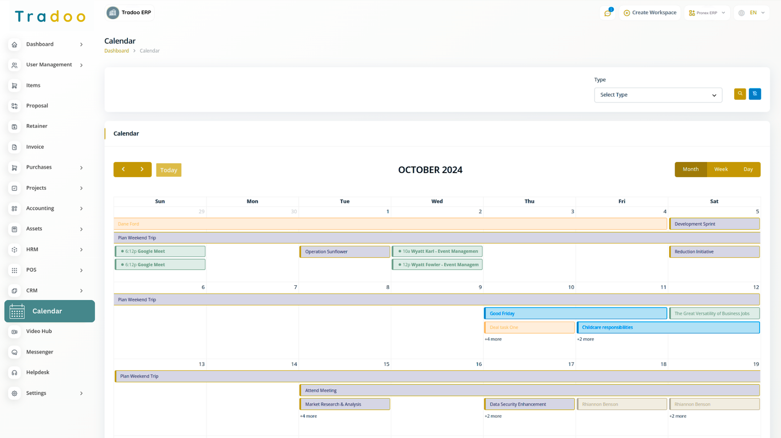Click the blue reset filter icon
The width and height of the screenshot is (781, 438).
coord(755,94)
